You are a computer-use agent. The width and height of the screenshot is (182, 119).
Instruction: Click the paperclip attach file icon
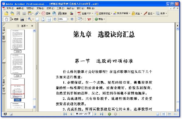[x=37, y=13]
